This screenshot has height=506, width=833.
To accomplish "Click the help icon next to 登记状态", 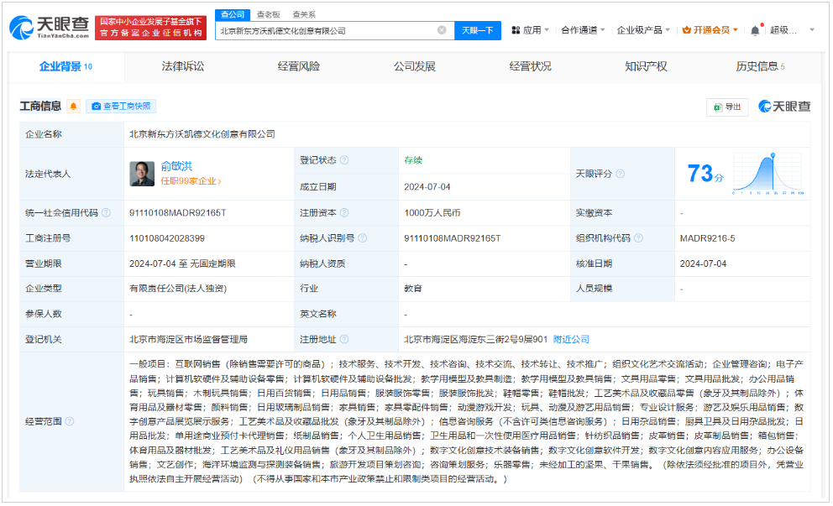I will tap(344, 160).
